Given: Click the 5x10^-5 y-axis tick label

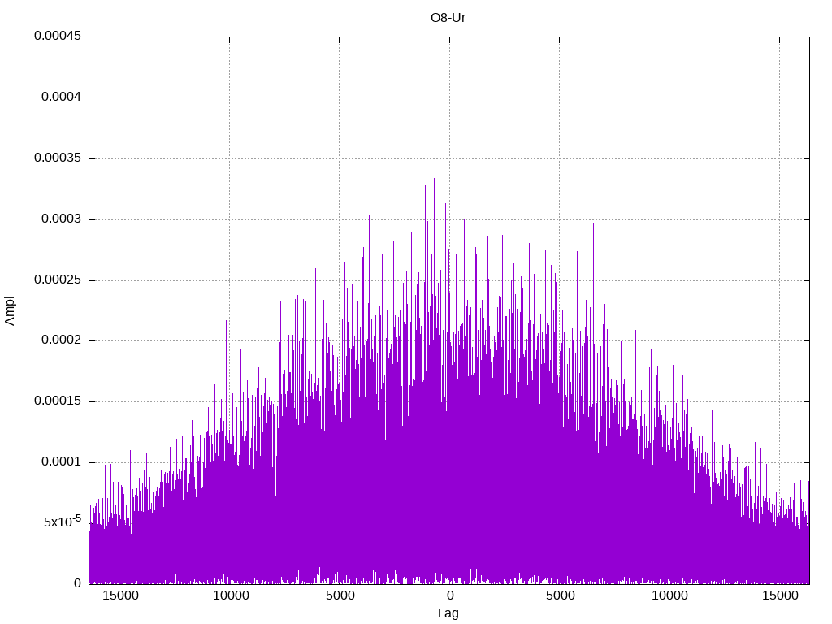Looking at the screenshot, I should pos(63,522).
